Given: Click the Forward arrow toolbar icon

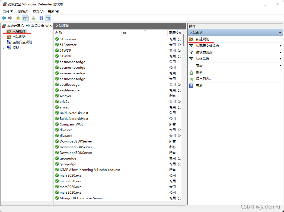Looking at the screenshot, I should 10,18.
